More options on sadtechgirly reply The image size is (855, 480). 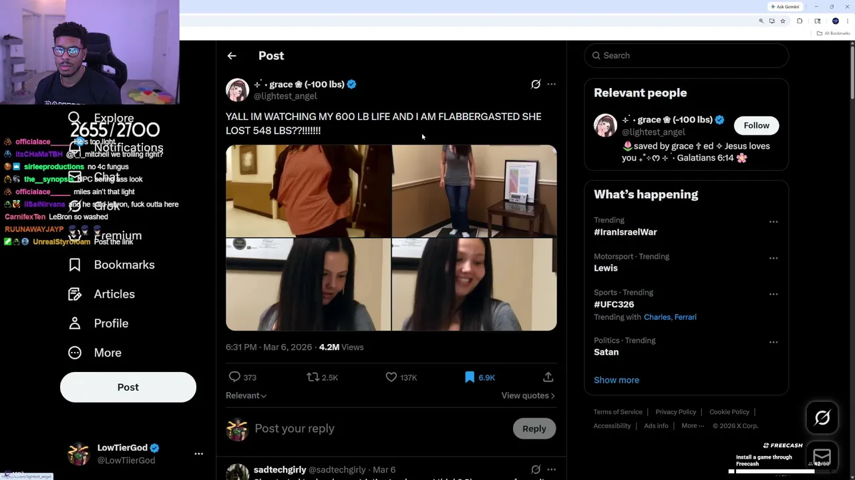coord(551,469)
